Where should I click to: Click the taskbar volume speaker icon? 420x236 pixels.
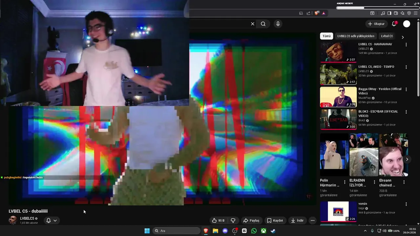click(x=385, y=231)
